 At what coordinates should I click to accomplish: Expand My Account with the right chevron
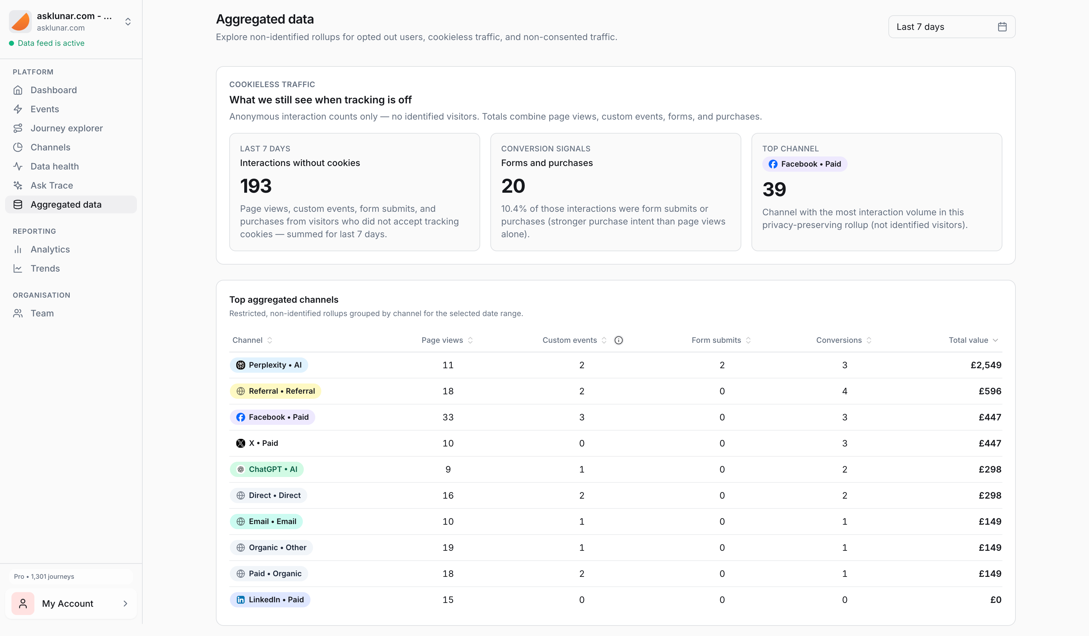coord(125,603)
